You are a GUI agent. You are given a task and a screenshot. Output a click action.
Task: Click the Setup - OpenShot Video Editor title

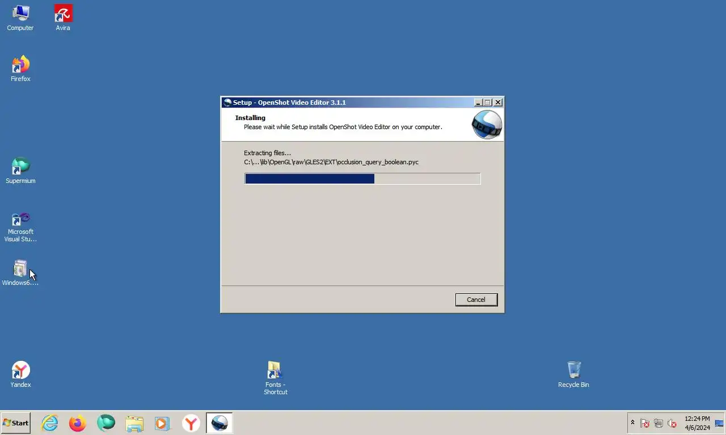click(289, 103)
